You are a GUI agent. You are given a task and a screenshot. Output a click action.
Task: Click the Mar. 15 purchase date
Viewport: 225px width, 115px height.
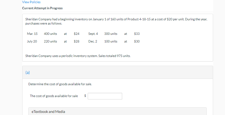coord(32,34)
